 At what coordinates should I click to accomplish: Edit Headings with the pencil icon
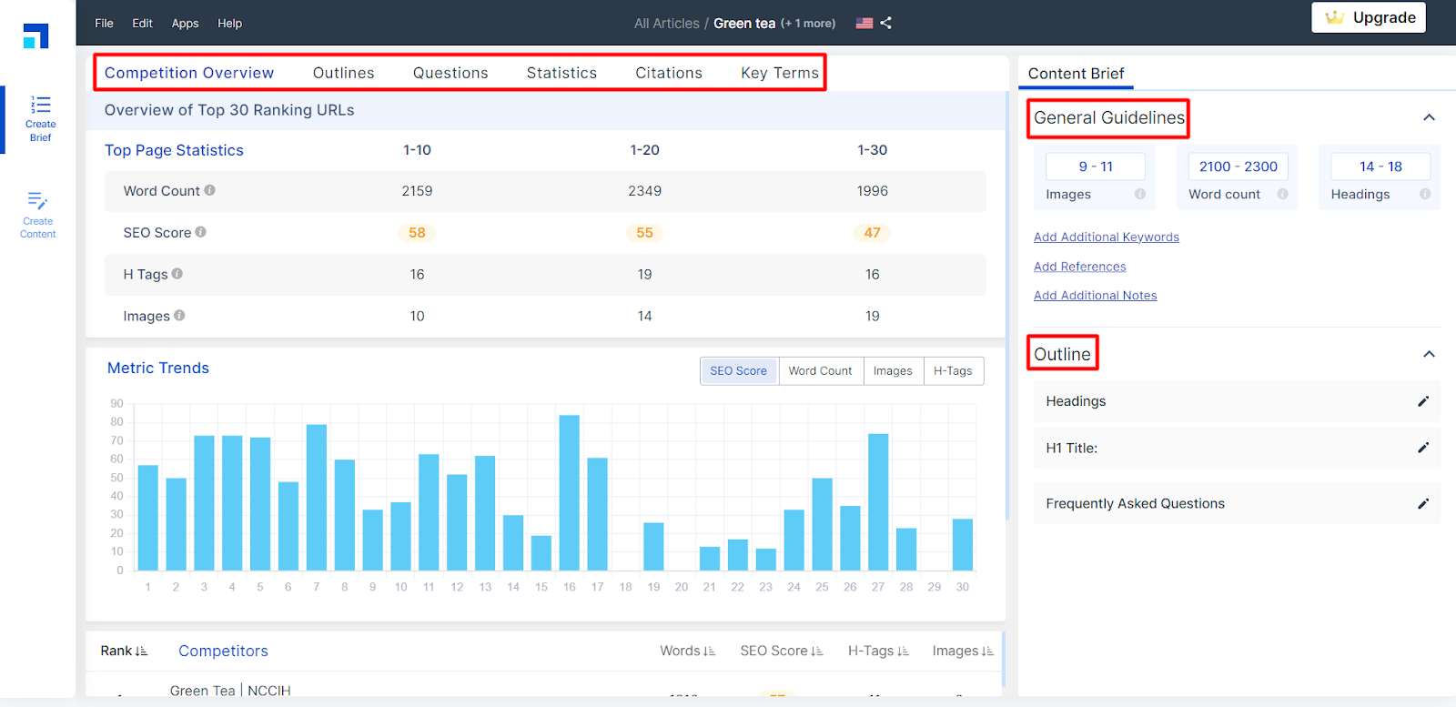coord(1423,401)
